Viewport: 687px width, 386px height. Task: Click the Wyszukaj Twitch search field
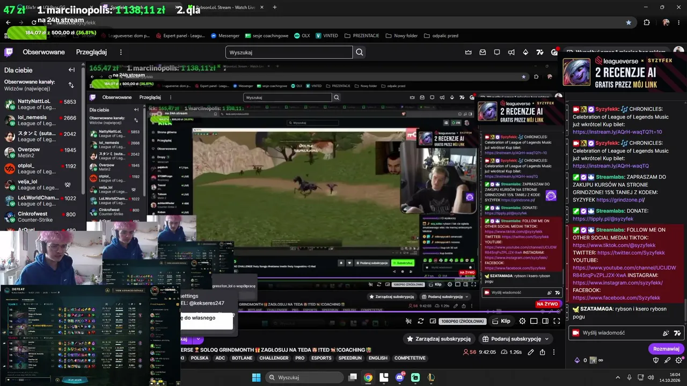(289, 52)
